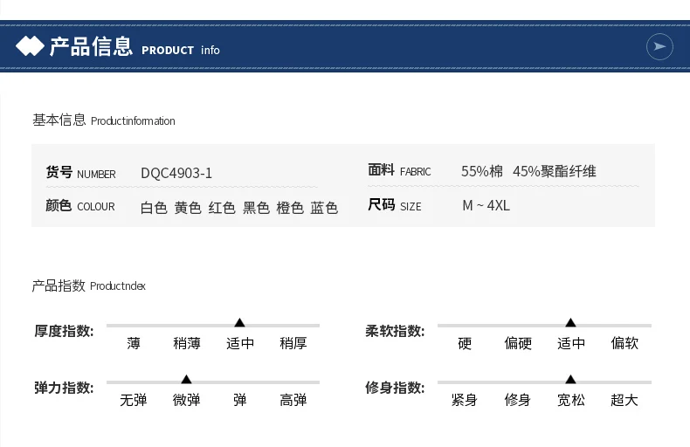Select the 红色 color text
The height and width of the screenshot is (447, 690).
tap(222, 208)
